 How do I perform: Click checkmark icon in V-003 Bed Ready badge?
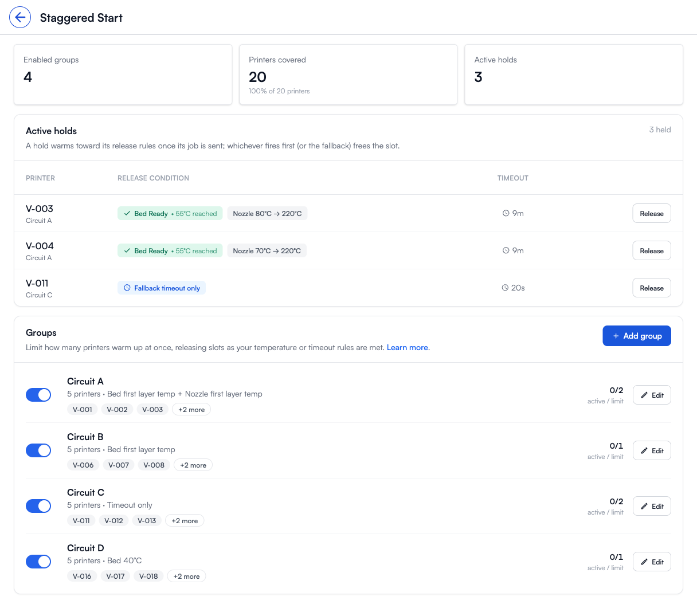click(x=127, y=213)
